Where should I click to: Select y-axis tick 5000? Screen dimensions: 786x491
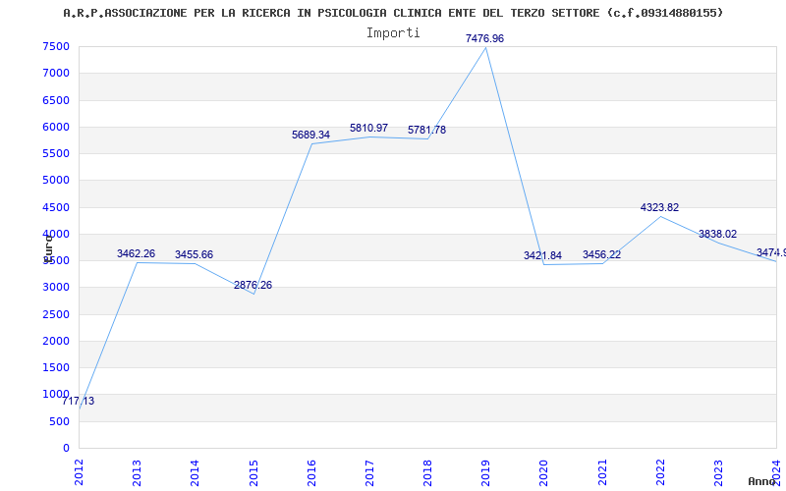pos(56,180)
